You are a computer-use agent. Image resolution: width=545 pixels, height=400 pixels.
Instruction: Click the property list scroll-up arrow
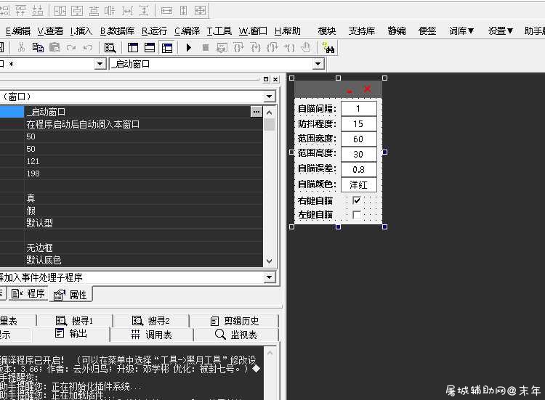point(269,113)
